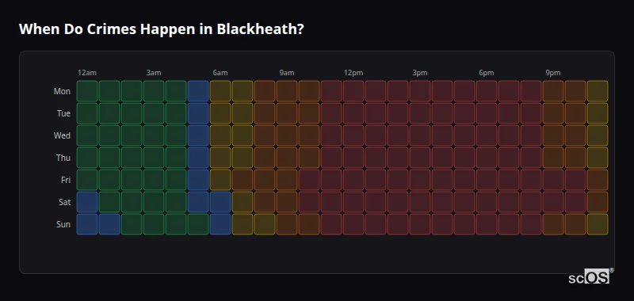Click the Monday 12am heatmap cell
This screenshot has width=634, height=301.
pos(87,91)
